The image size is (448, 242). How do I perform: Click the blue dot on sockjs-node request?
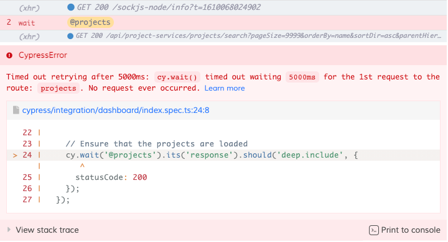(71, 7)
